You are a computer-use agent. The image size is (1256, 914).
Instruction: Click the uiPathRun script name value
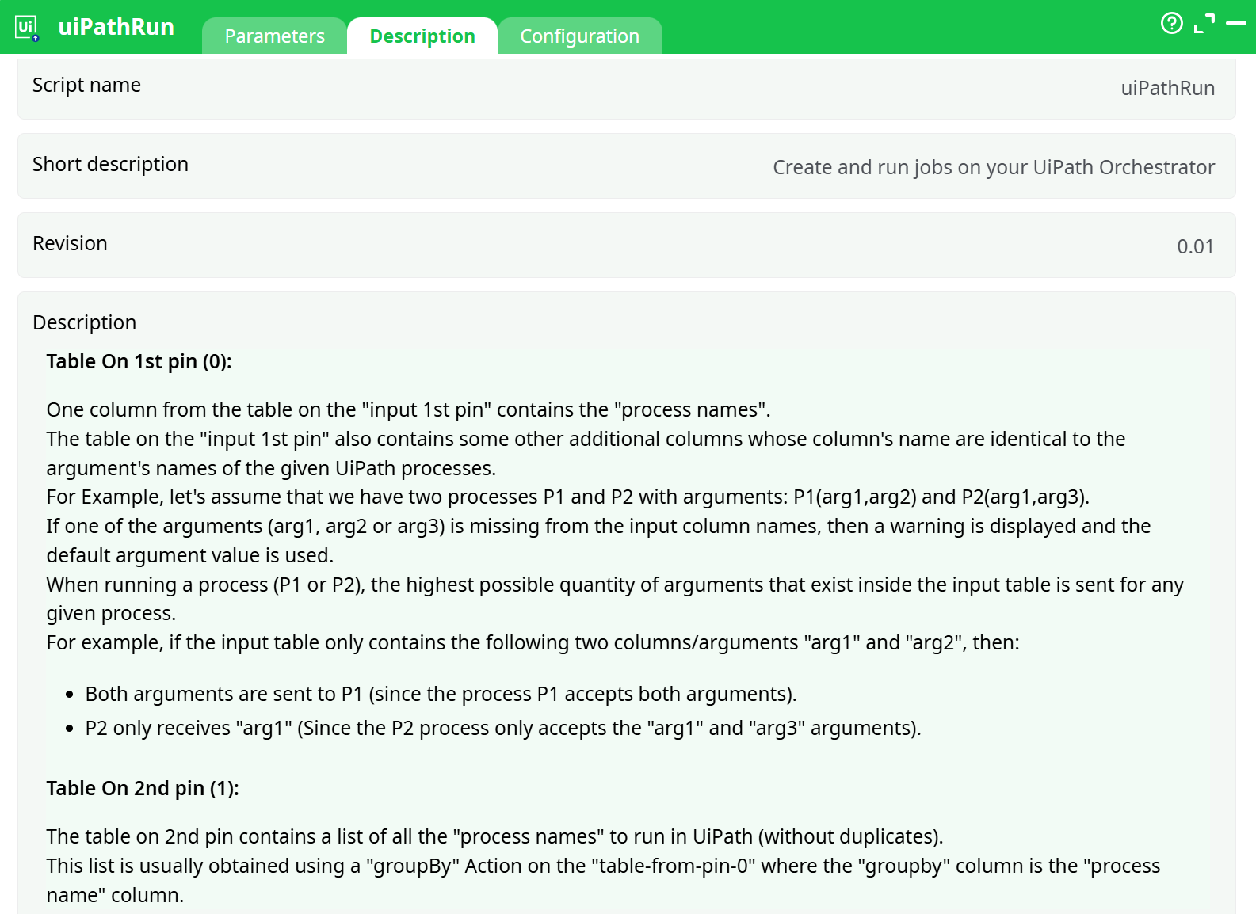click(x=1167, y=88)
